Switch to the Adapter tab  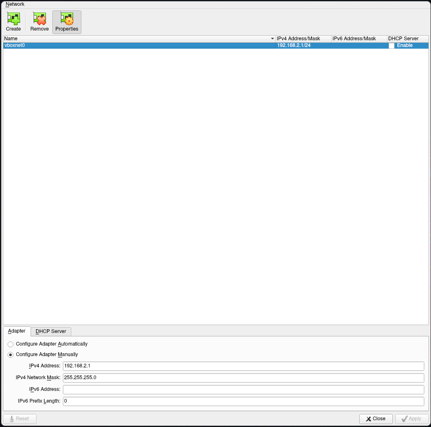(17, 331)
